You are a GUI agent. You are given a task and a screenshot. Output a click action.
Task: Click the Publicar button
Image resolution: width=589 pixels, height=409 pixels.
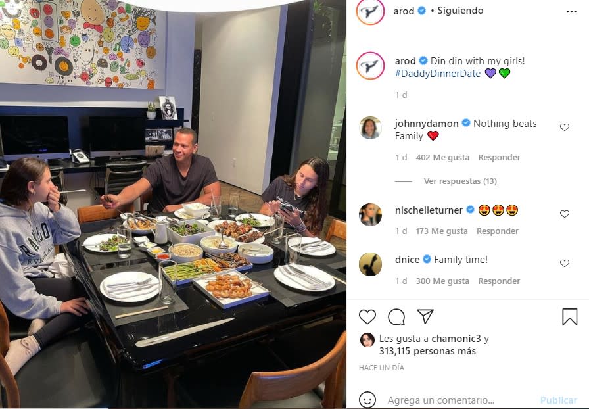point(558,400)
